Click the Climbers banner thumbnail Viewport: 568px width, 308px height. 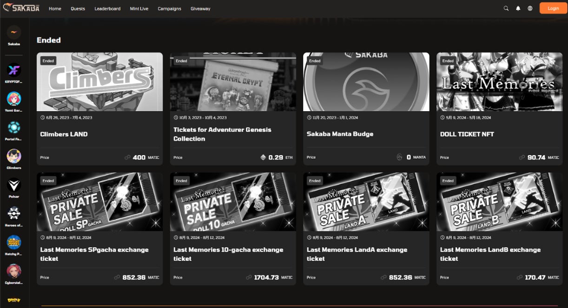coord(99,82)
